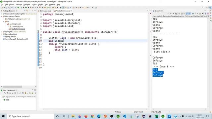Select the SpringDemoITI_SpringDemoITI project
The width and height of the screenshot is (212, 119).
click(16, 39)
